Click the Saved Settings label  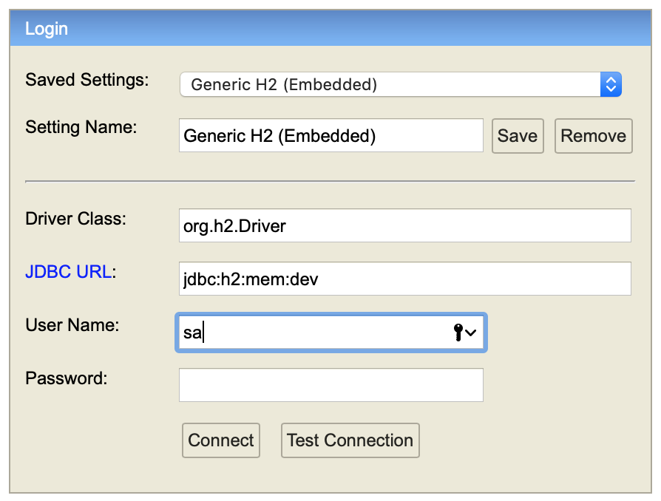click(x=87, y=80)
